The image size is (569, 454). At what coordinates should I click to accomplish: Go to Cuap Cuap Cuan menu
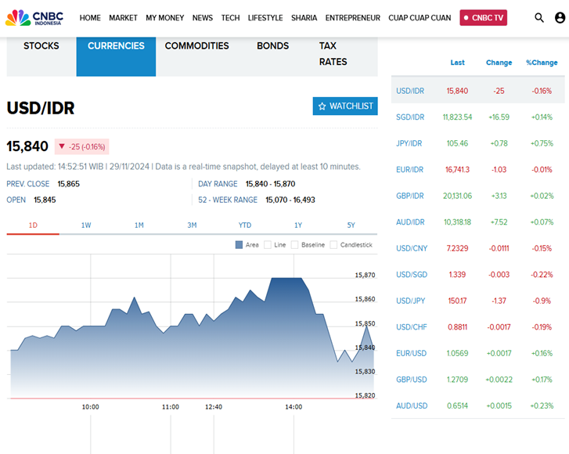420,17
